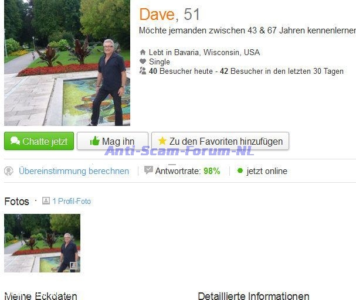
Task: Click the green Chatte jetzt button
Action: click(x=39, y=141)
